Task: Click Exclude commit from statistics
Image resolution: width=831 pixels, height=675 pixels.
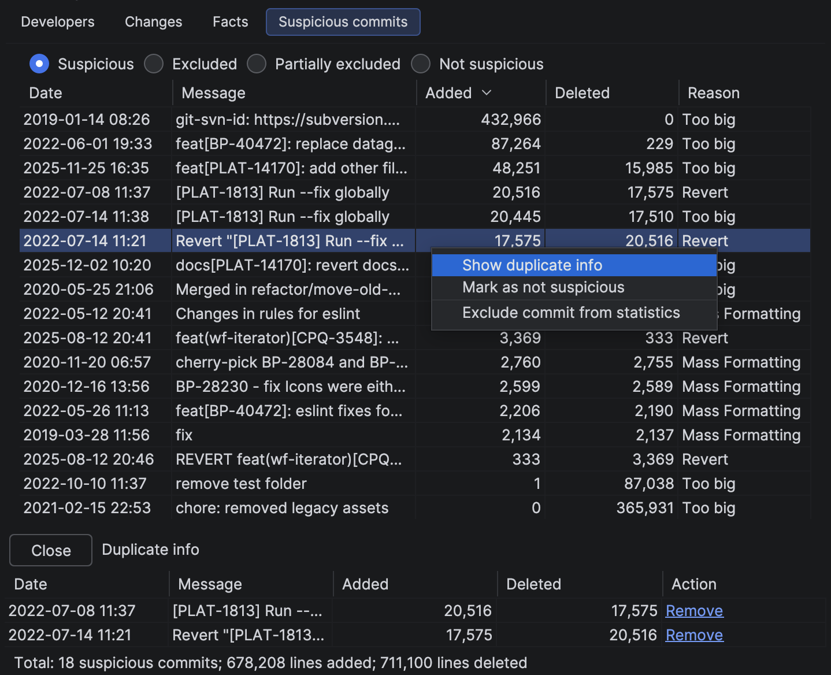Action: (570, 312)
